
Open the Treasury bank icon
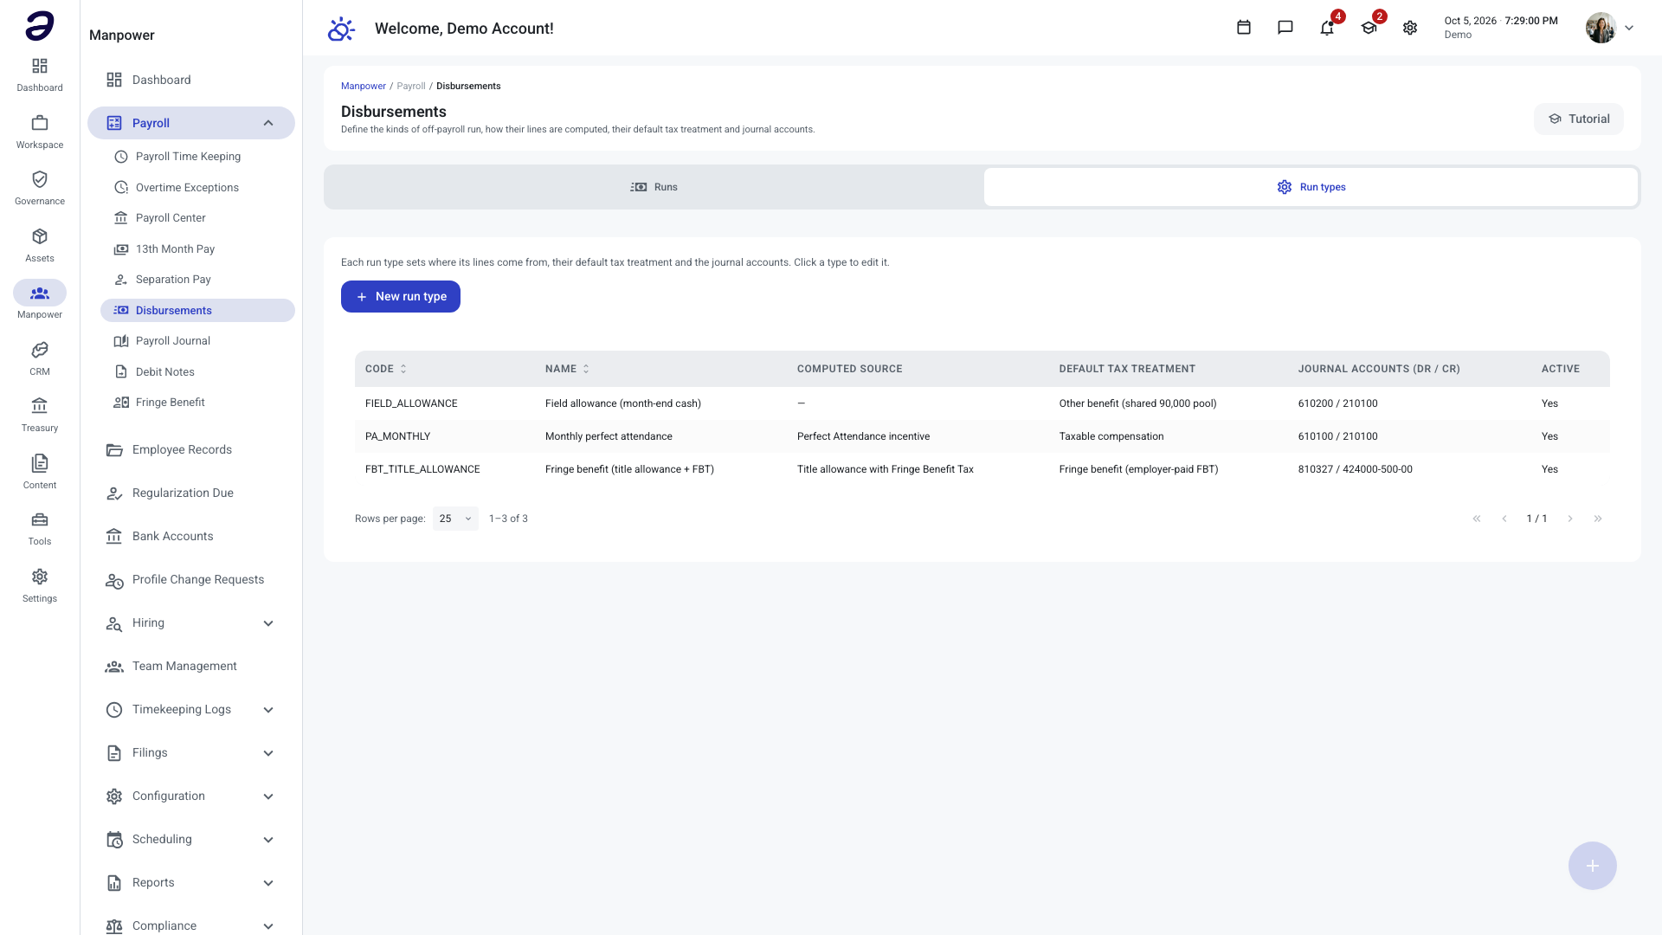pos(40,406)
